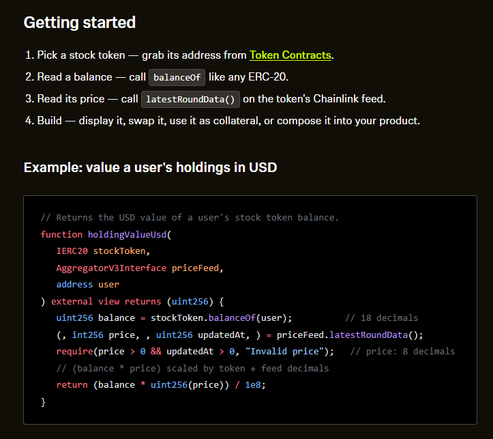This screenshot has width=493, height=439.
Task: Click the latestRoundData() inline code chip
Action: (190, 100)
